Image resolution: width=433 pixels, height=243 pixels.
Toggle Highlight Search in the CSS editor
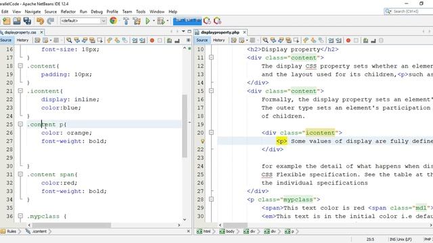pos(92,40)
